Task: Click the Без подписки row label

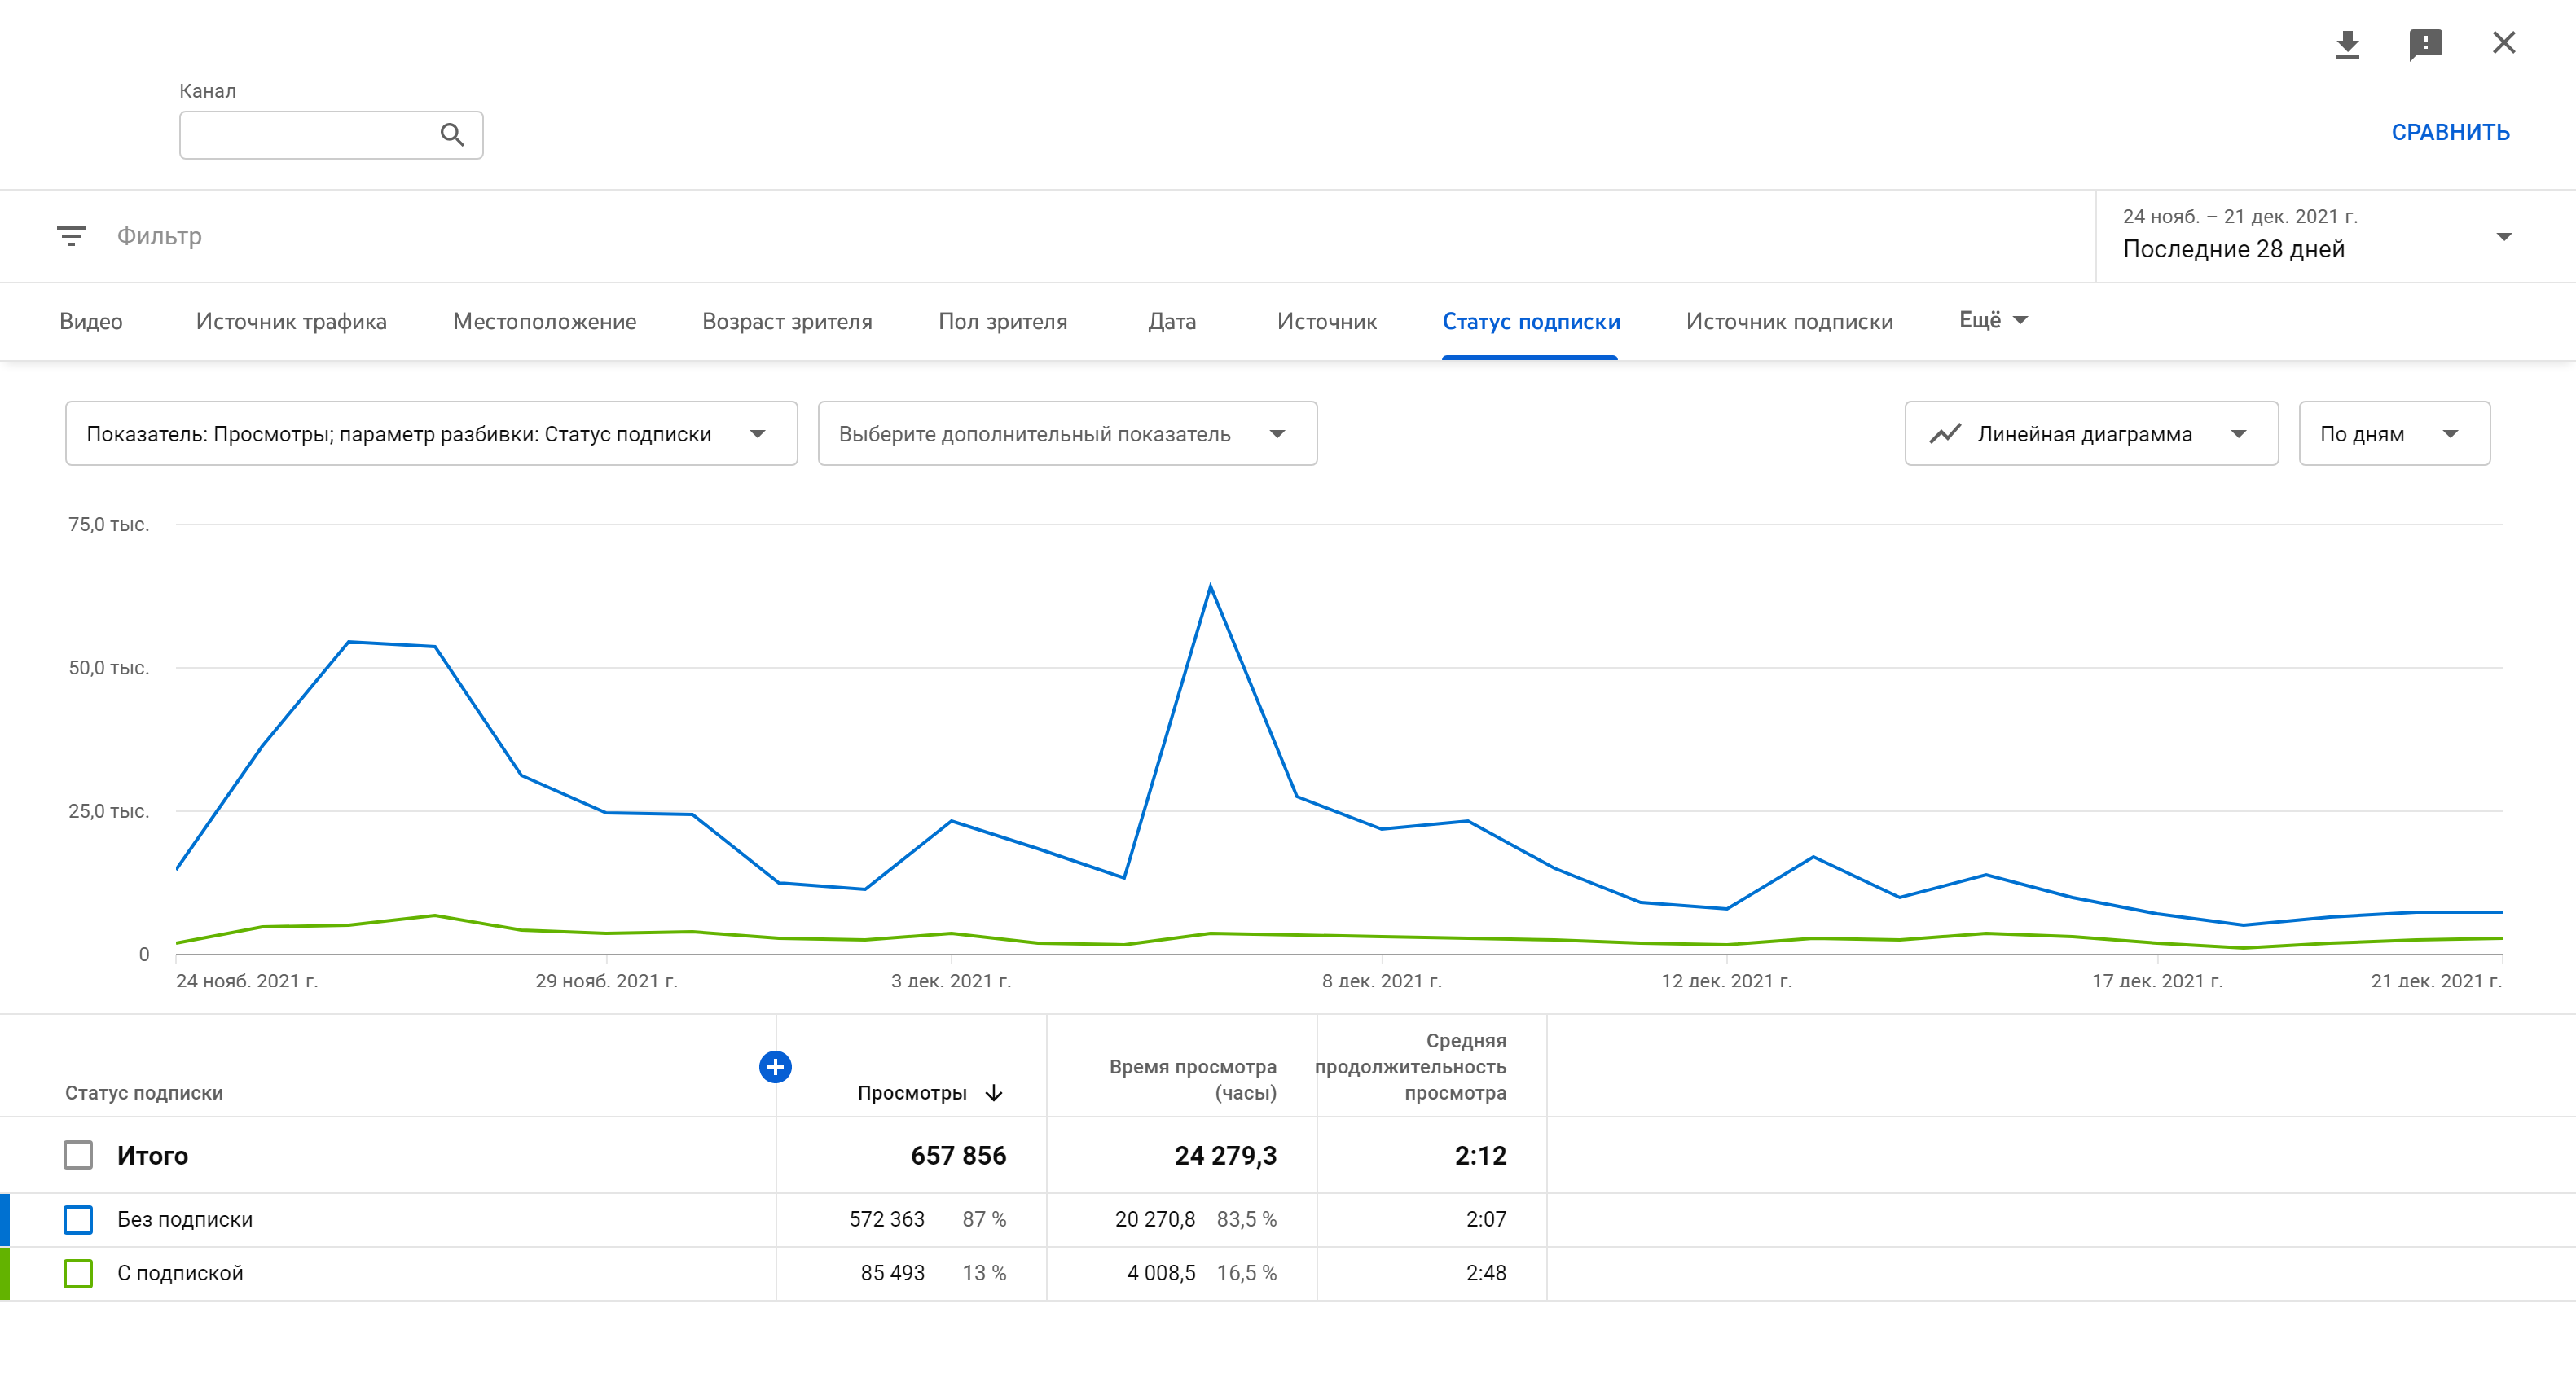Action: 185,1219
